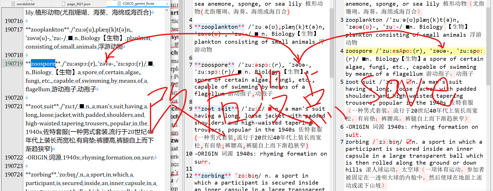Click the document icon on page_3021.json tab

click(64, 4)
